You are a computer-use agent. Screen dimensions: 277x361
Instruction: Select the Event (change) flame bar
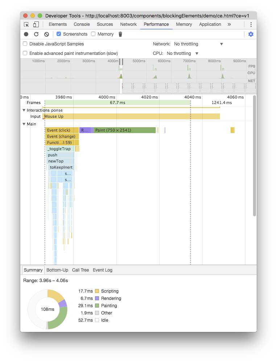coord(62,137)
